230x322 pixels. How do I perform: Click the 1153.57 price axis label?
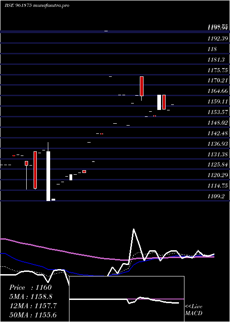click(x=218, y=112)
